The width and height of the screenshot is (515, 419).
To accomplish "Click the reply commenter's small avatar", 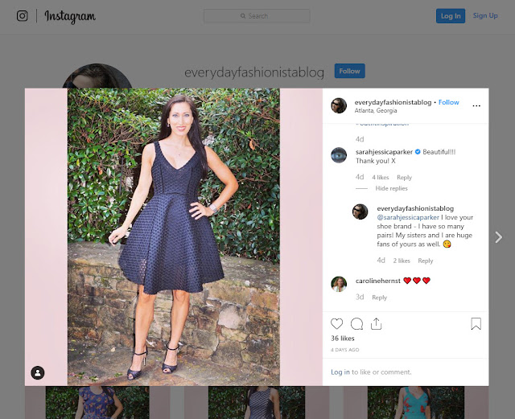I will [x=360, y=212].
